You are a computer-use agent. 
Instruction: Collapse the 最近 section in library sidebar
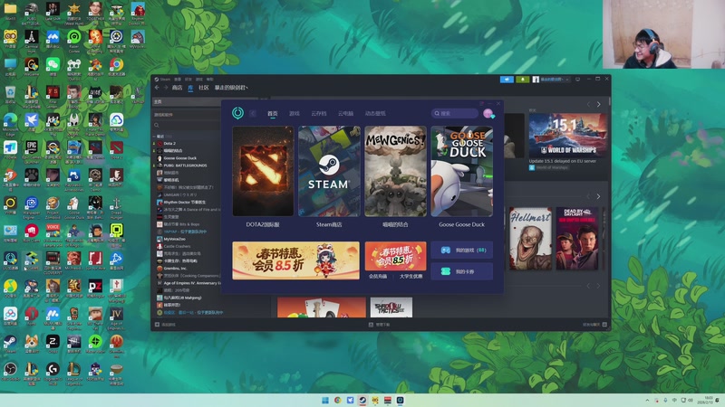(x=154, y=137)
